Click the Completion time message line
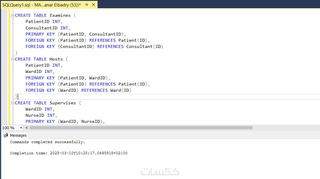The width and height of the screenshot is (320, 179). (68, 153)
